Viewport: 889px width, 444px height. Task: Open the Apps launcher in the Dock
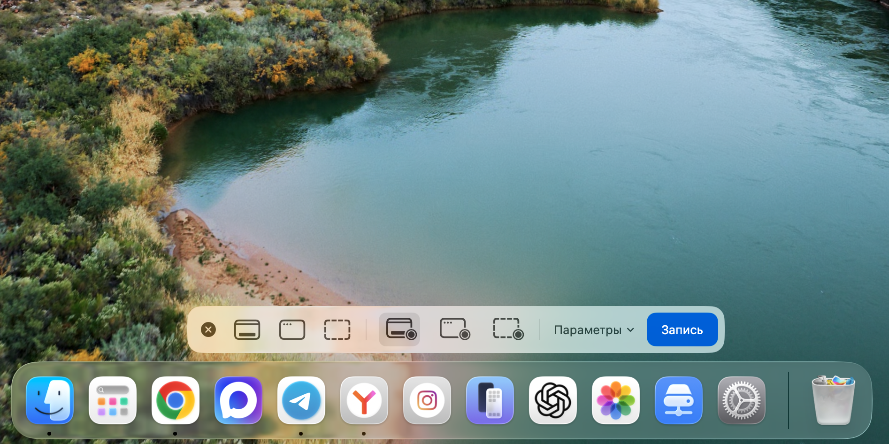(x=113, y=400)
